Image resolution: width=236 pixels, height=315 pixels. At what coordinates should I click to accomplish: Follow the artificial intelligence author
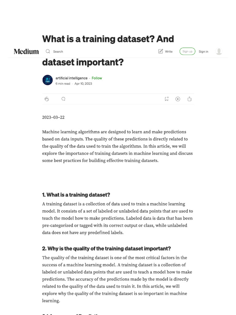coord(97,78)
